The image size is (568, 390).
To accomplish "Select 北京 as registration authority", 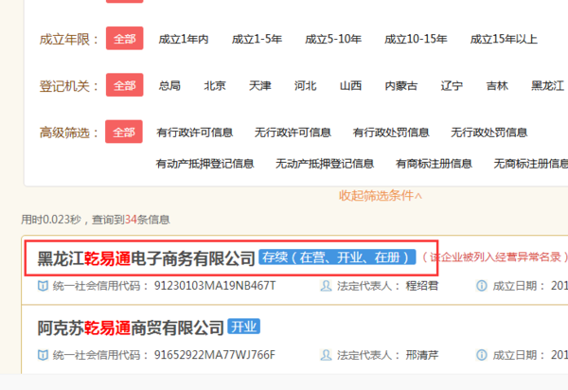I will click(215, 85).
